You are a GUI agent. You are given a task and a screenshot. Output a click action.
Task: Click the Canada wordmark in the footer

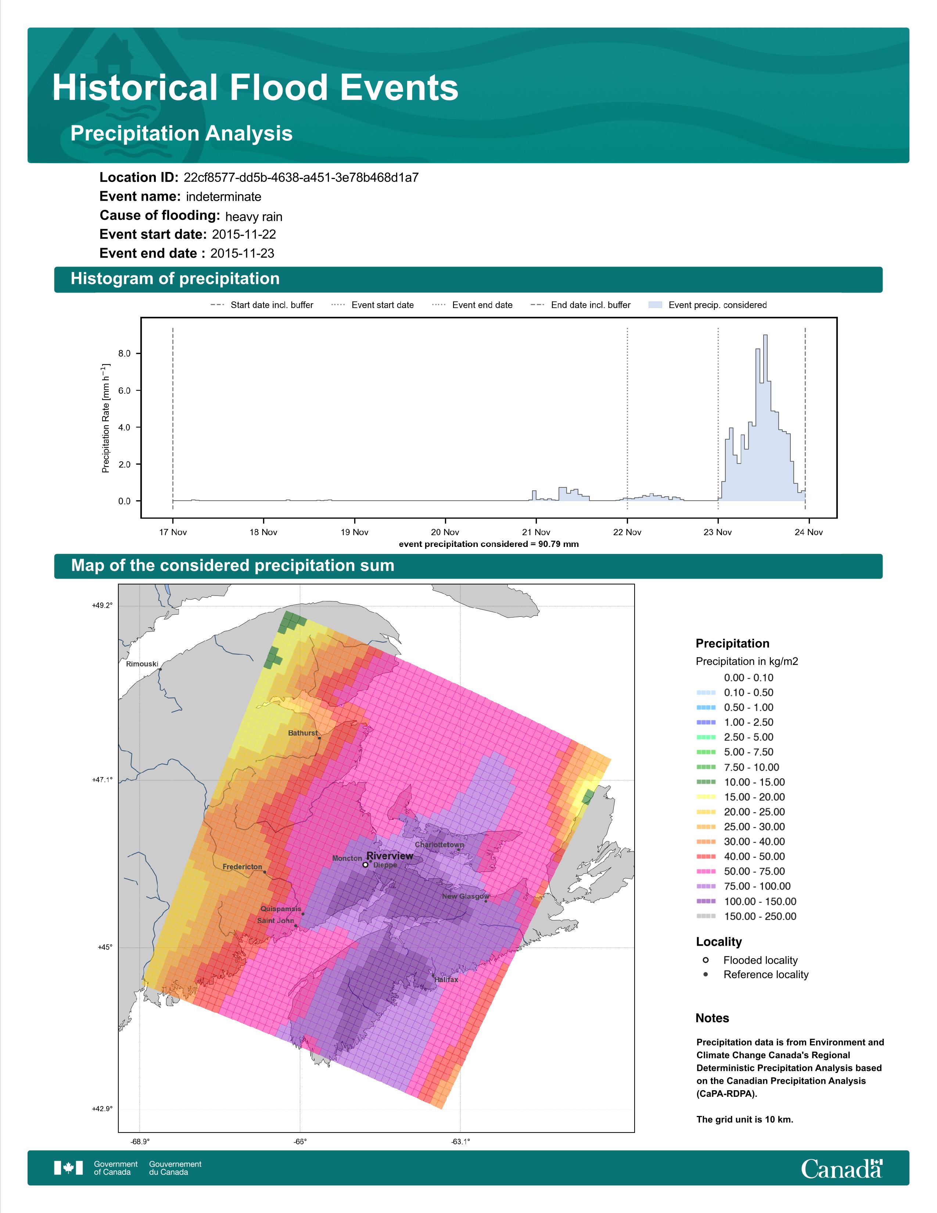(x=841, y=1169)
